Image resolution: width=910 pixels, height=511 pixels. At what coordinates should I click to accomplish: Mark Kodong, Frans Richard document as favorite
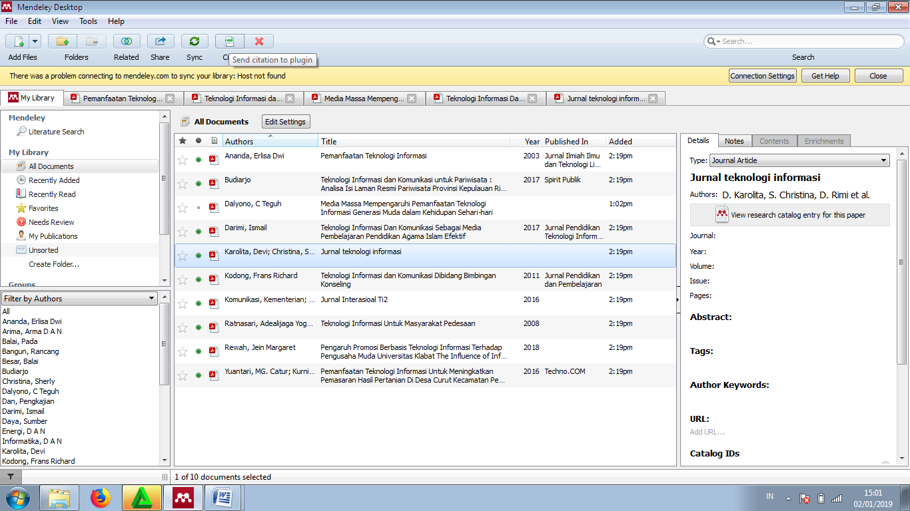click(183, 279)
